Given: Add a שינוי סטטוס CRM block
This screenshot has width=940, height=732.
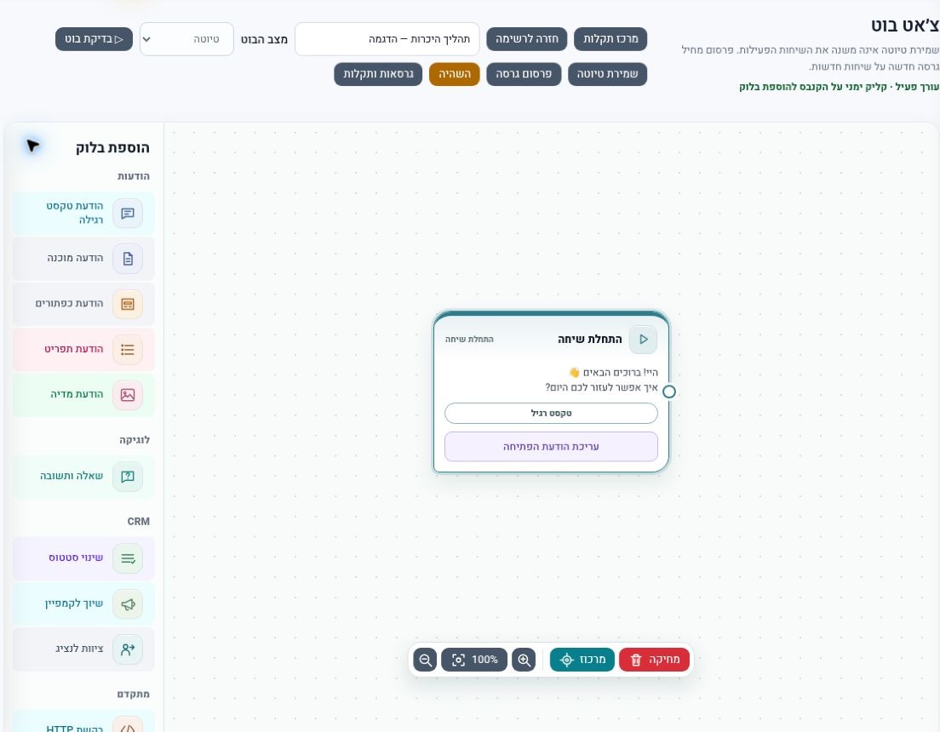Looking at the screenshot, I should [x=83, y=558].
